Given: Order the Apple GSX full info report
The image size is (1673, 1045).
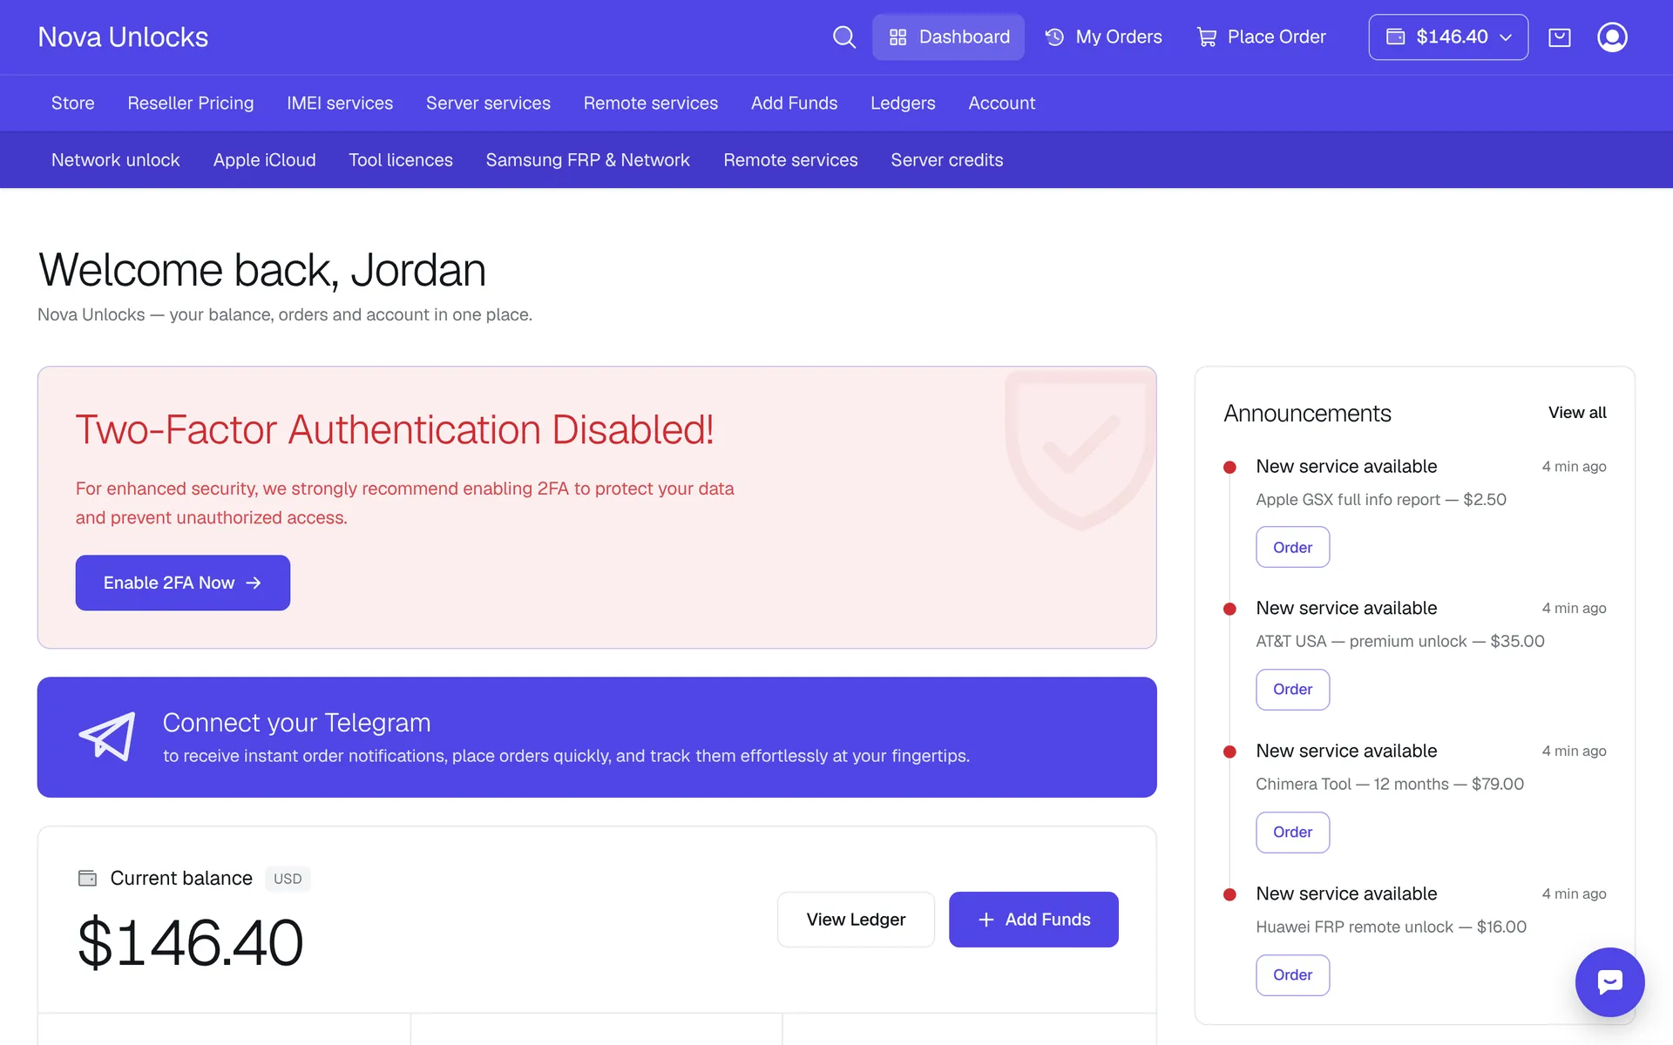Looking at the screenshot, I should click(x=1292, y=547).
